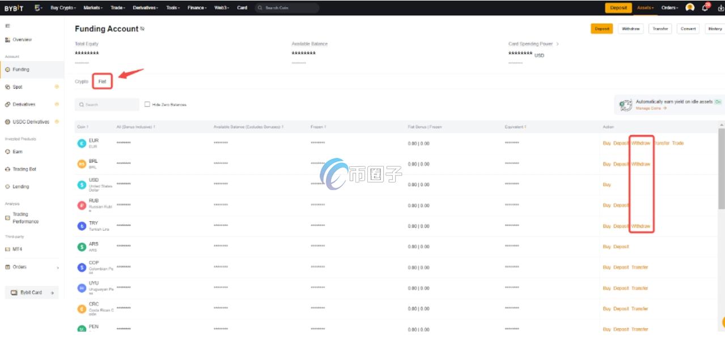Click the app download icon in header
The height and width of the screenshot is (348, 725).
click(720, 8)
